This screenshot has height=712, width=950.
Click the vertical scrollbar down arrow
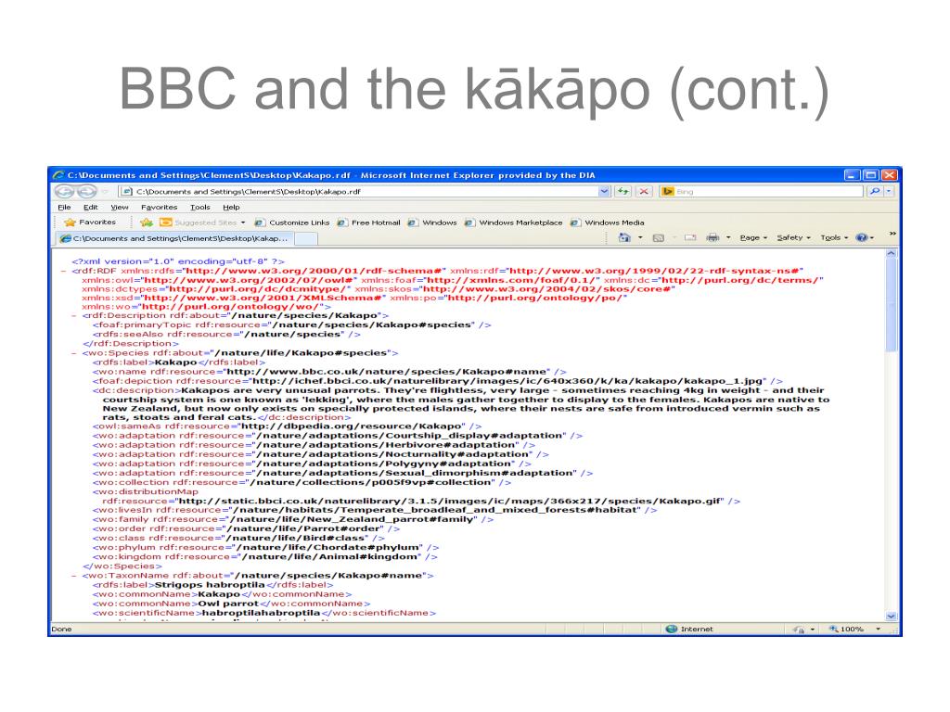(x=891, y=617)
